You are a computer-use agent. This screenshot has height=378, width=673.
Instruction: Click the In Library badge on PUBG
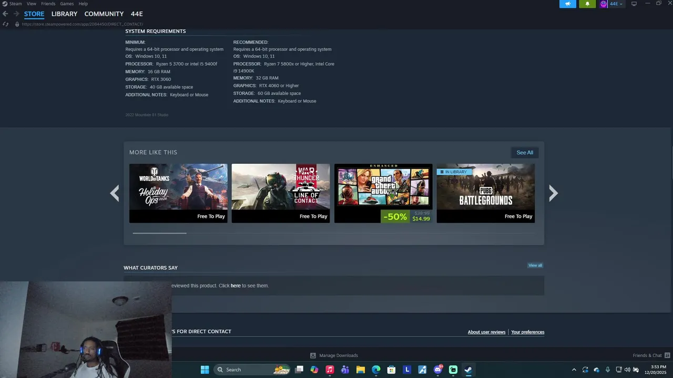pyautogui.click(x=454, y=172)
